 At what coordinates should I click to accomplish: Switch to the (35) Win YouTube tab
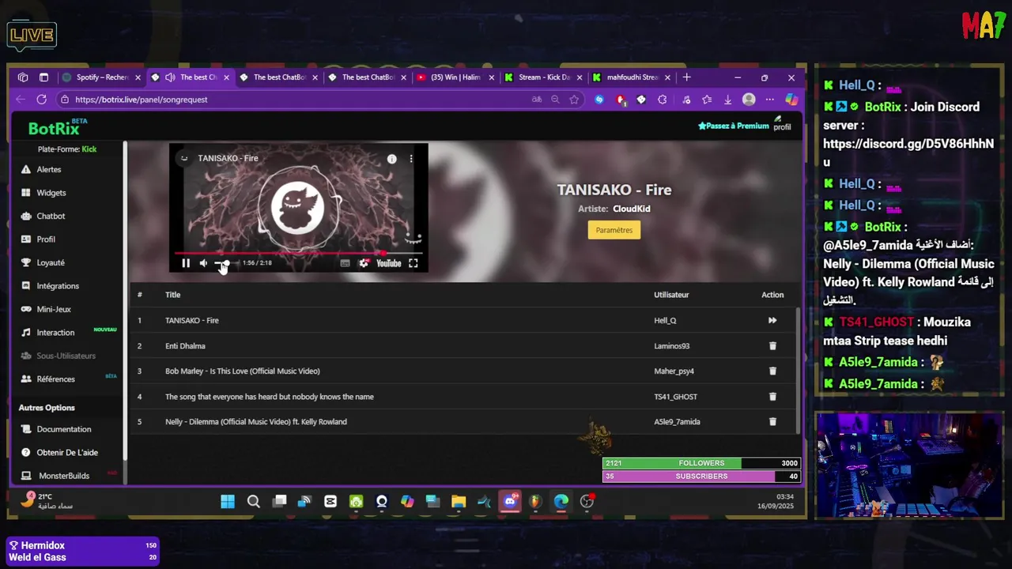[x=455, y=77]
